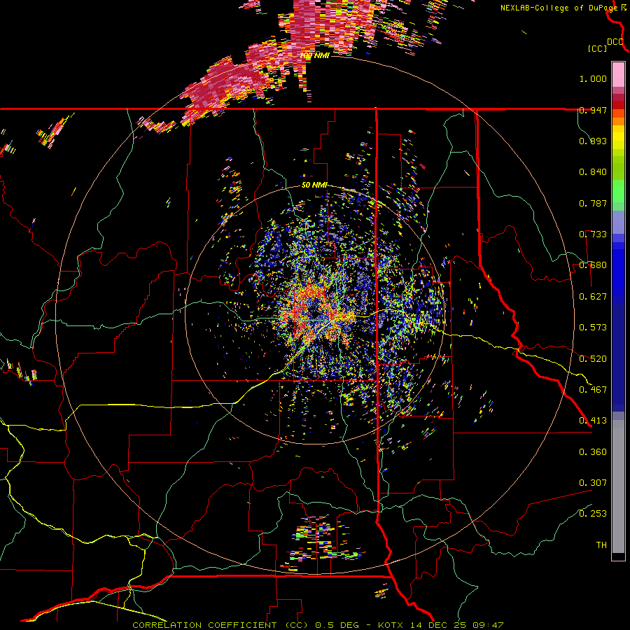
Task: Pick the gray color bar segment
Action: click(618, 486)
